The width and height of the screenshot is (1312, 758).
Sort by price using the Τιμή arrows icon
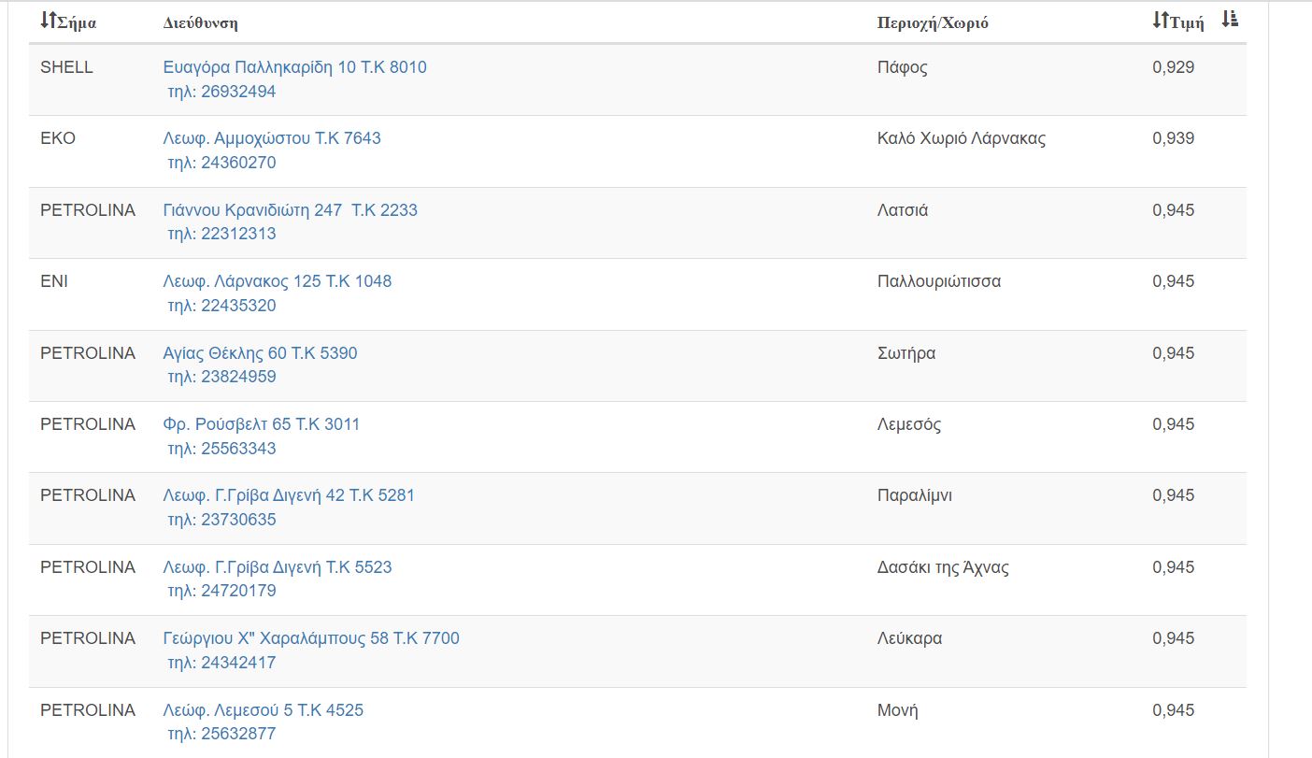click(1160, 21)
